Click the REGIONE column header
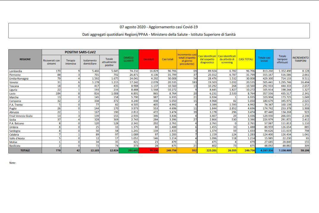 click(x=25, y=59)
